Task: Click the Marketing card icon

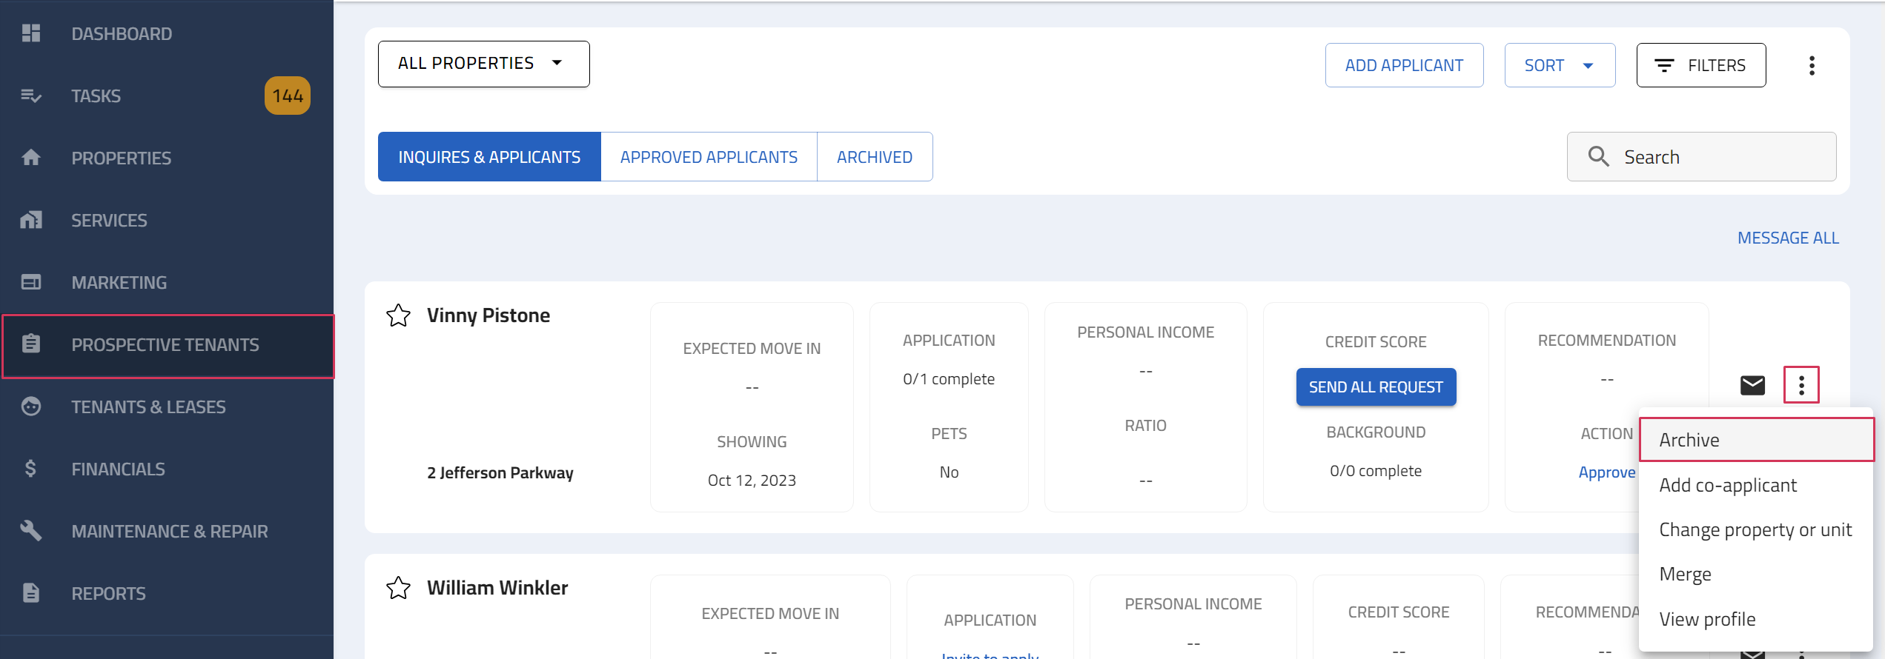Action: 31,282
